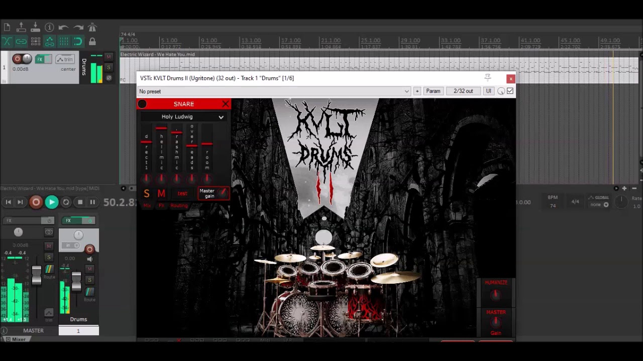Viewport: 643px width, 361px height.
Task: Click the plus preset button in plugin window
Action: tap(417, 91)
